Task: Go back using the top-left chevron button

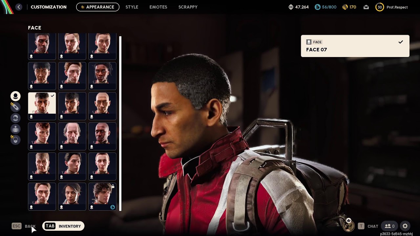Action: tap(19, 7)
